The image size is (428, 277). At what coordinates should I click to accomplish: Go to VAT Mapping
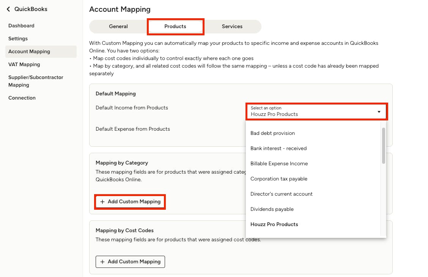tap(24, 65)
